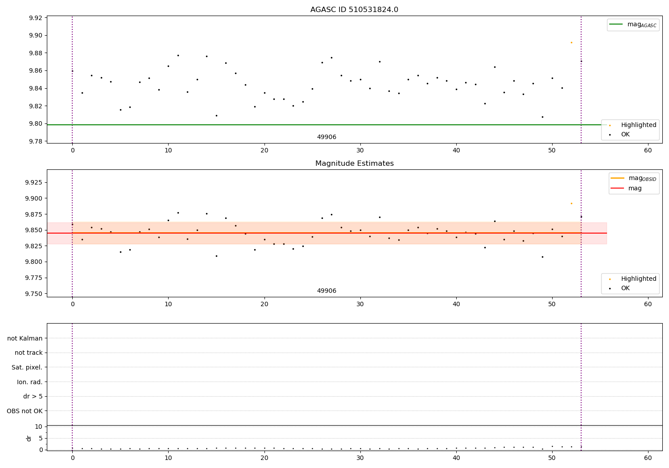
Task: Click Highlighted in Magnitude Estimates legend
Action: point(638,279)
